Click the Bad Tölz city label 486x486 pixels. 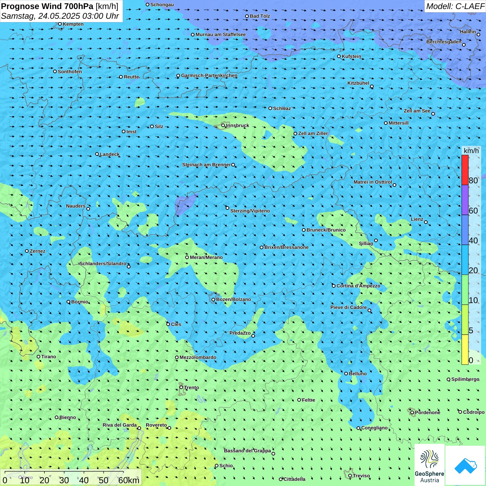(x=260, y=16)
